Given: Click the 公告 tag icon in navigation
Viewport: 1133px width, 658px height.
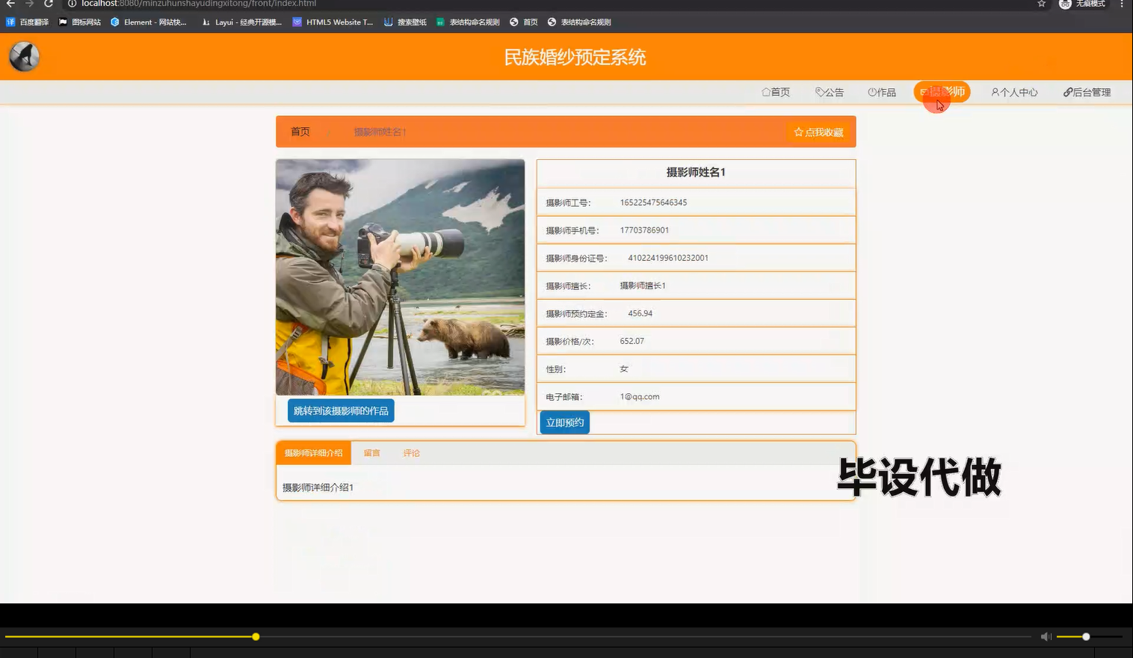Looking at the screenshot, I should click(821, 92).
